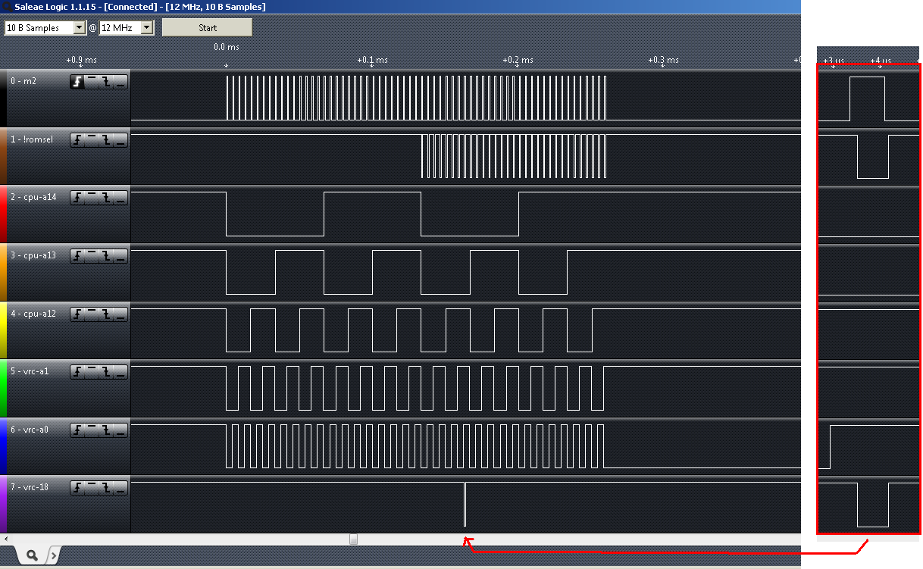923x569 pixels.
Task: Set falling edge trigger on cpu-a14 channel
Action: 106,198
